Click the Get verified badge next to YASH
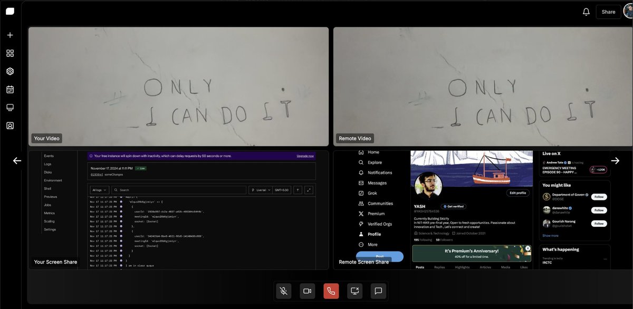Screen dimensions: 633x309 click(454, 206)
